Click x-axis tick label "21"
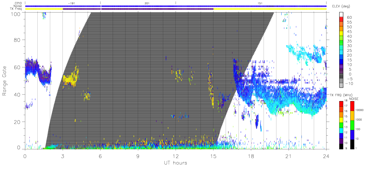Viewport: 367px width, 169px height. coord(288,156)
